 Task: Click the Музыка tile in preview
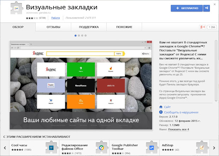click(x=111, y=69)
